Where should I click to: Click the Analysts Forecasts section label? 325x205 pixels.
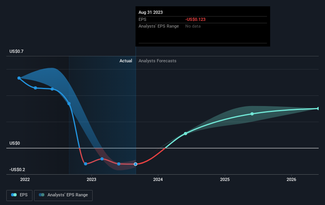(157, 61)
